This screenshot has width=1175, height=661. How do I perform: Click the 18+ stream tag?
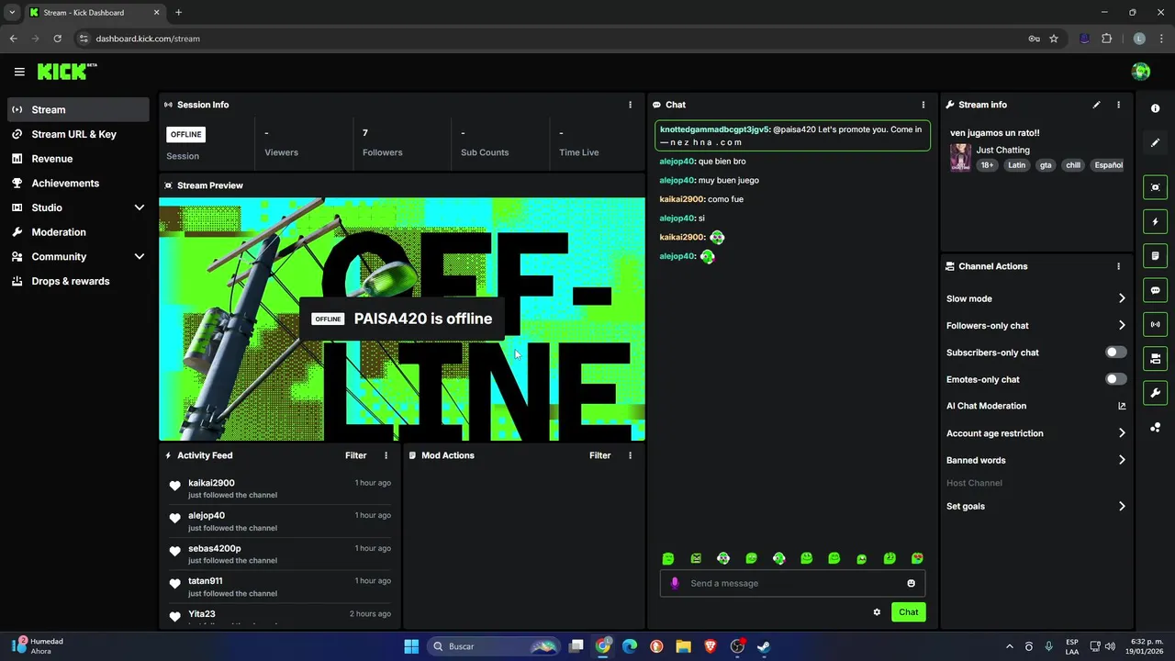click(x=987, y=165)
